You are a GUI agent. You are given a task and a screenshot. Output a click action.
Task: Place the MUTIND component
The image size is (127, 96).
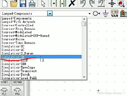click(x=17, y=82)
